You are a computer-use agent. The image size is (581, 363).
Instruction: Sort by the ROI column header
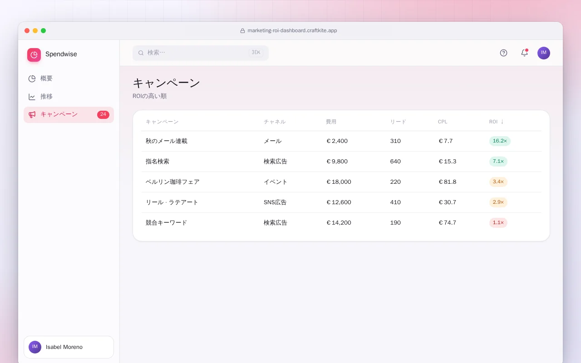[x=496, y=122]
